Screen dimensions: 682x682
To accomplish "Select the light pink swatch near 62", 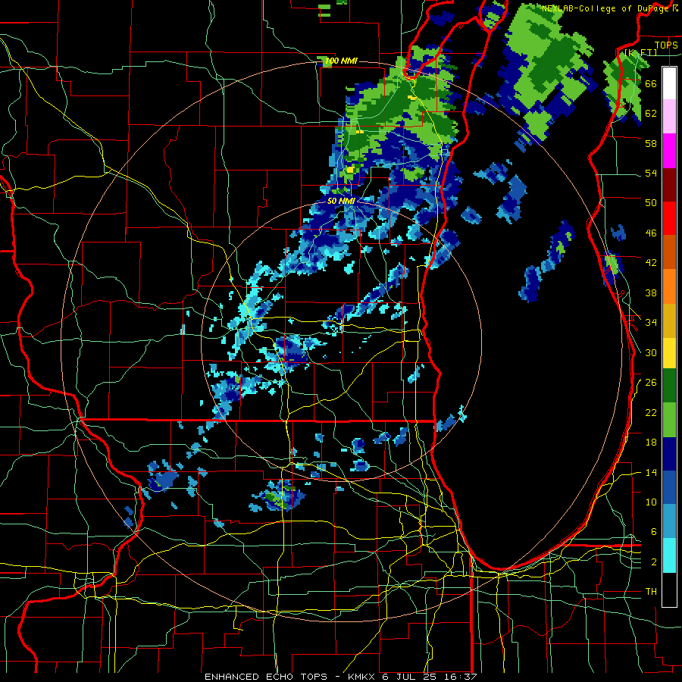I will [669, 117].
